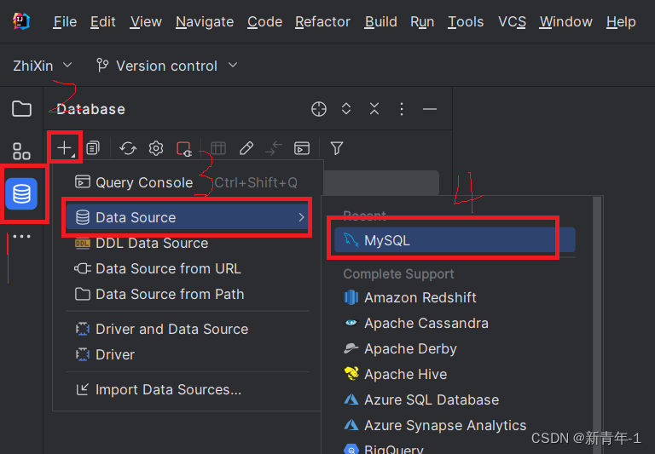Open the Navigate menu

[205, 21]
